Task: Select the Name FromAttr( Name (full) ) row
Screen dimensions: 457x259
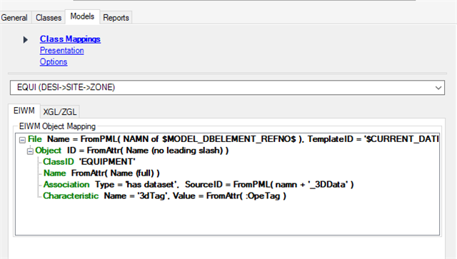Action: point(101,173)
